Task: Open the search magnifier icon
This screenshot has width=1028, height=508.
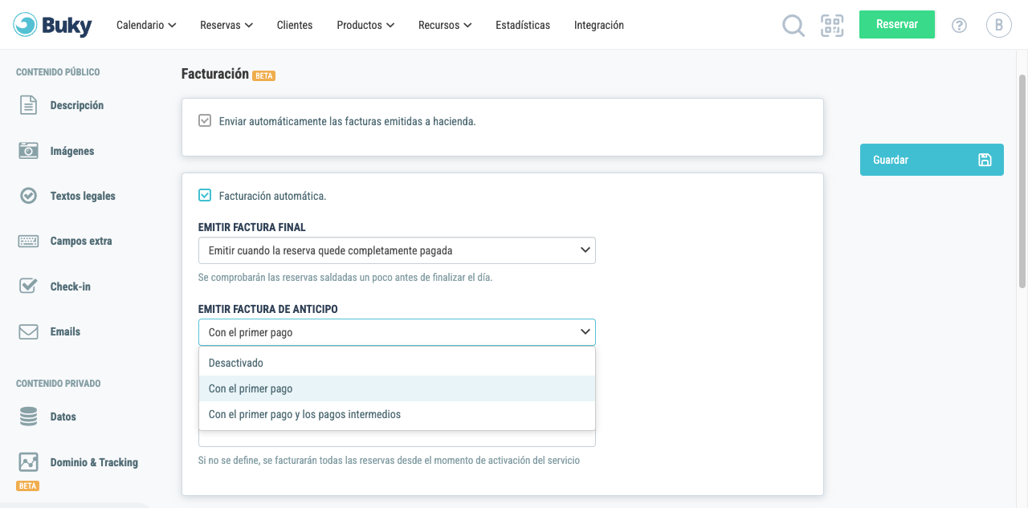Action: coord(793,26)
